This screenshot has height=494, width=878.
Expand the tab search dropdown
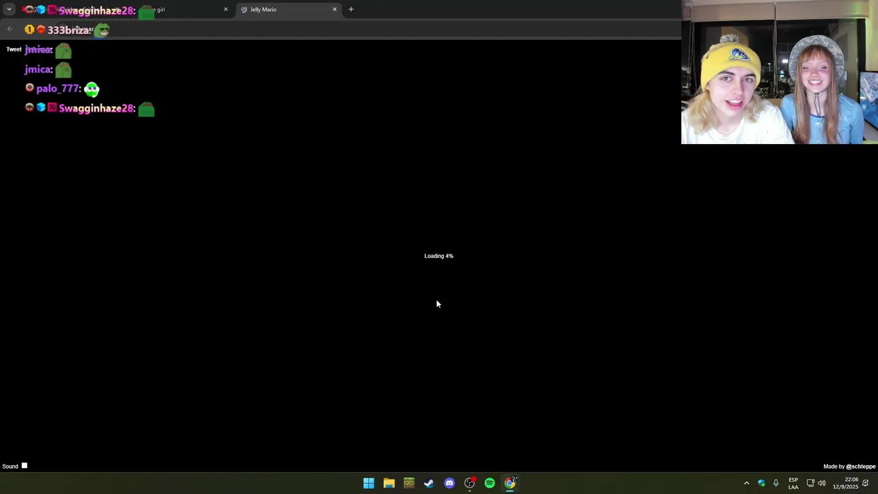point(9,10)
